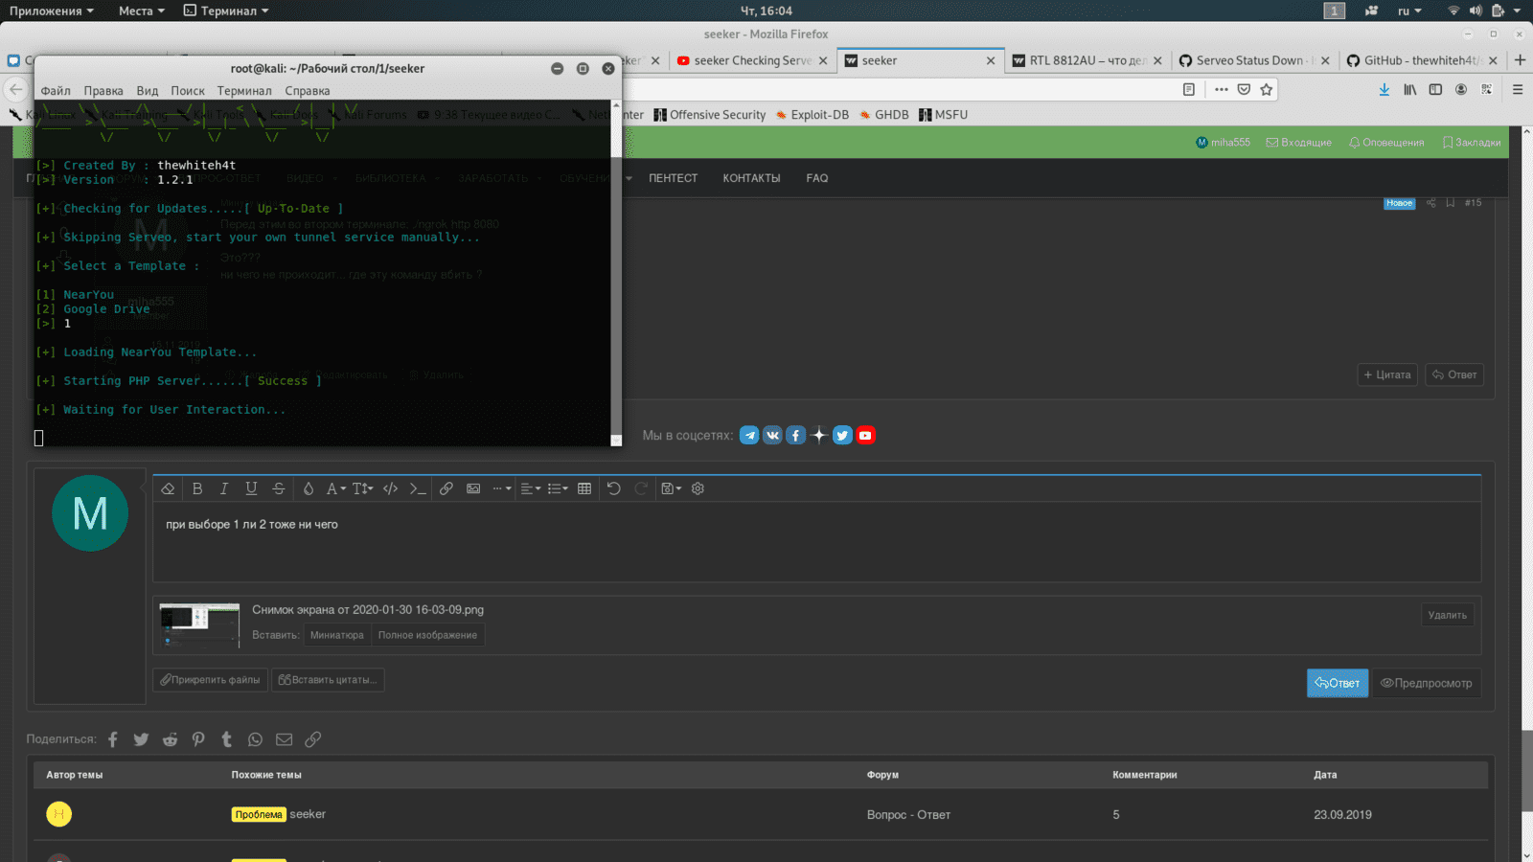
Task: Open the text color droplet picker
Action: [309, 488]
